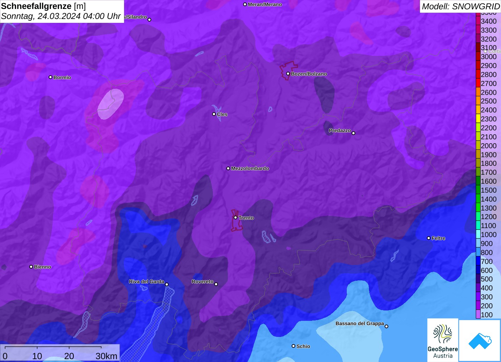Viewport: 501px width, 362px height.
Task: Click the Schio city marker
Action: pos(293,346)
